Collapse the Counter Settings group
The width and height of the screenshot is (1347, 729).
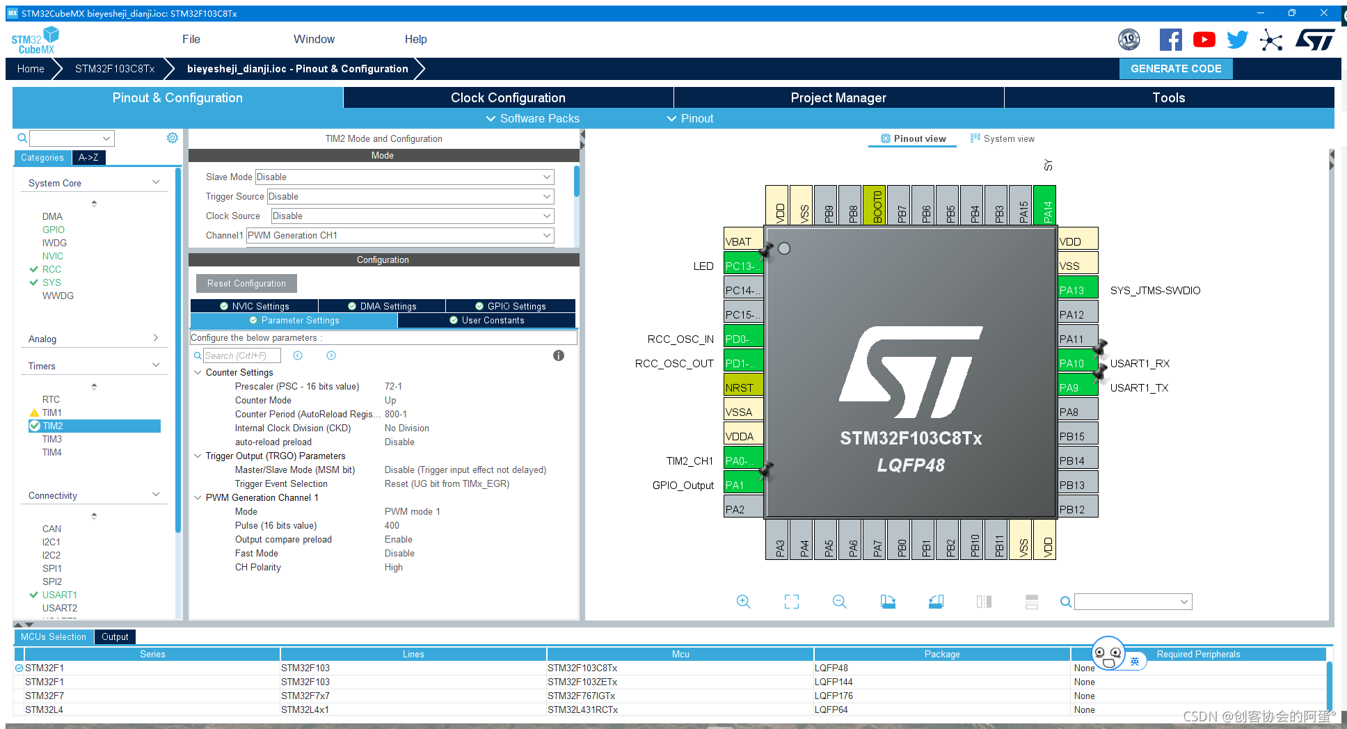tap(198, 372)
